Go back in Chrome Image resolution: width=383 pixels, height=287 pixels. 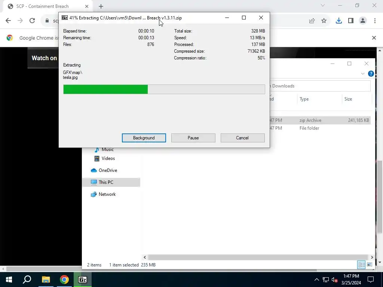[8, 21]
